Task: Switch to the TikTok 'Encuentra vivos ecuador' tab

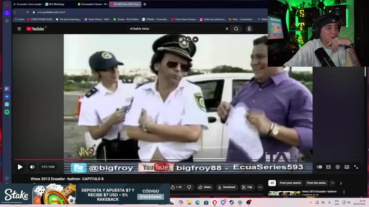Action: (28, 4)
